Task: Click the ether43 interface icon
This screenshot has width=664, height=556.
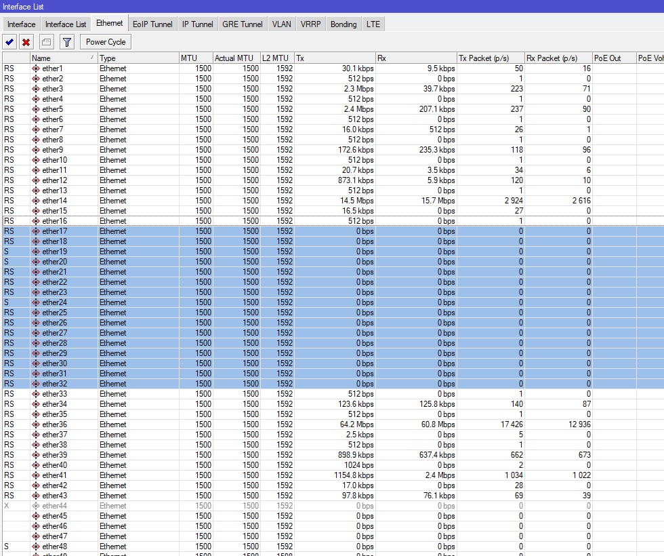Action: (36, 496)
